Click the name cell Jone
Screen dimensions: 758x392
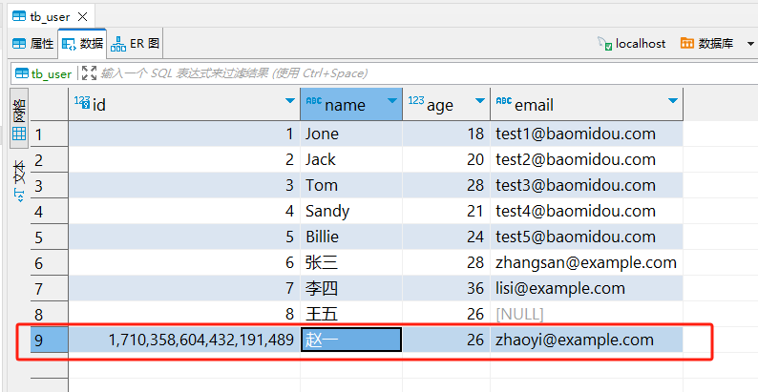(x=351, y=134)
